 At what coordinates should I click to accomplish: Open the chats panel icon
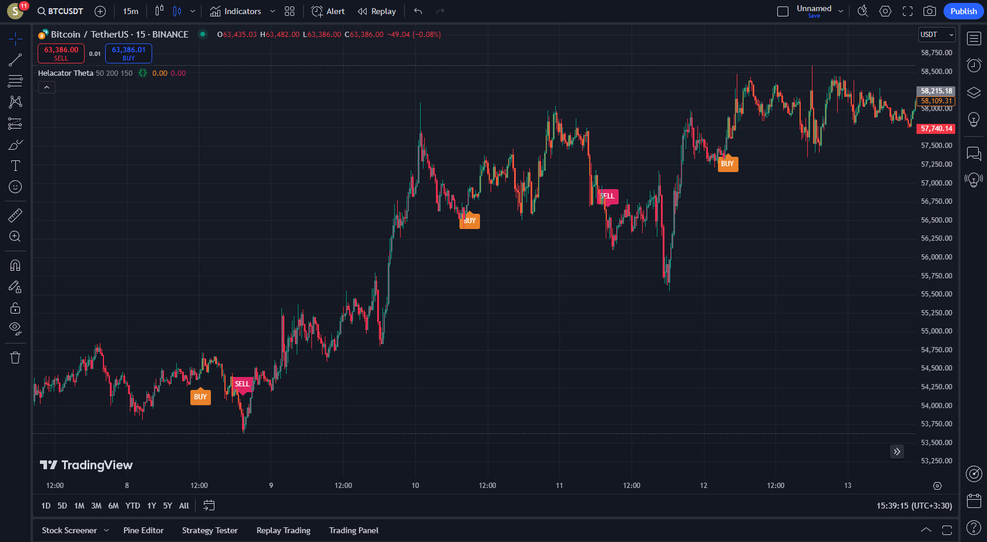pyautogui.click(x=973, y=153)
